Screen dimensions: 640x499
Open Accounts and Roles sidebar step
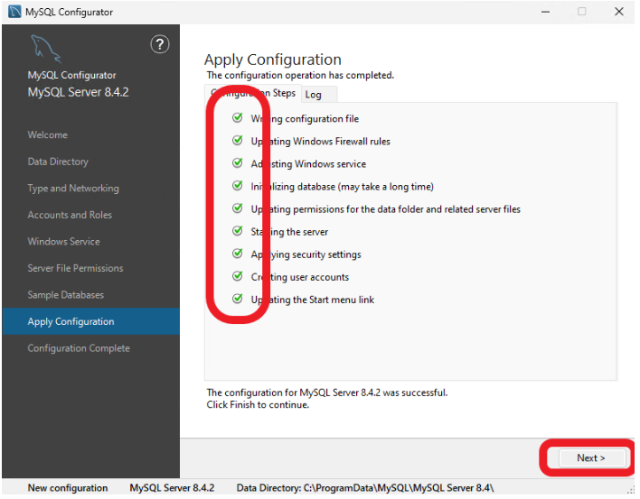pyautogui.click(x=70, y=215)
